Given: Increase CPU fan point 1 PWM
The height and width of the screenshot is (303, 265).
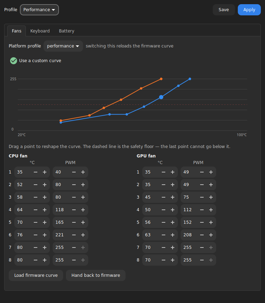Looking at the screenshot, I should pyautogui.click(x=83, y=172).
